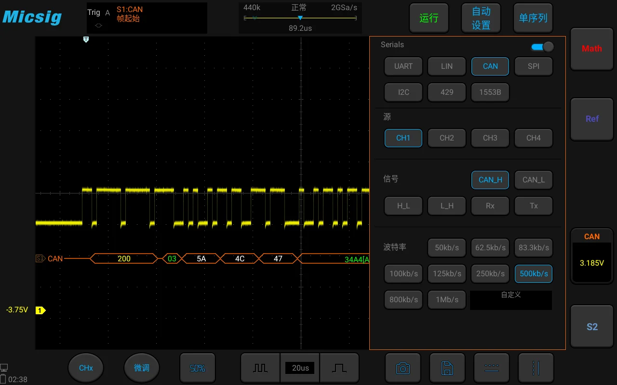
Task: Open the S2 serial bus panel
Action: [591, 326]
